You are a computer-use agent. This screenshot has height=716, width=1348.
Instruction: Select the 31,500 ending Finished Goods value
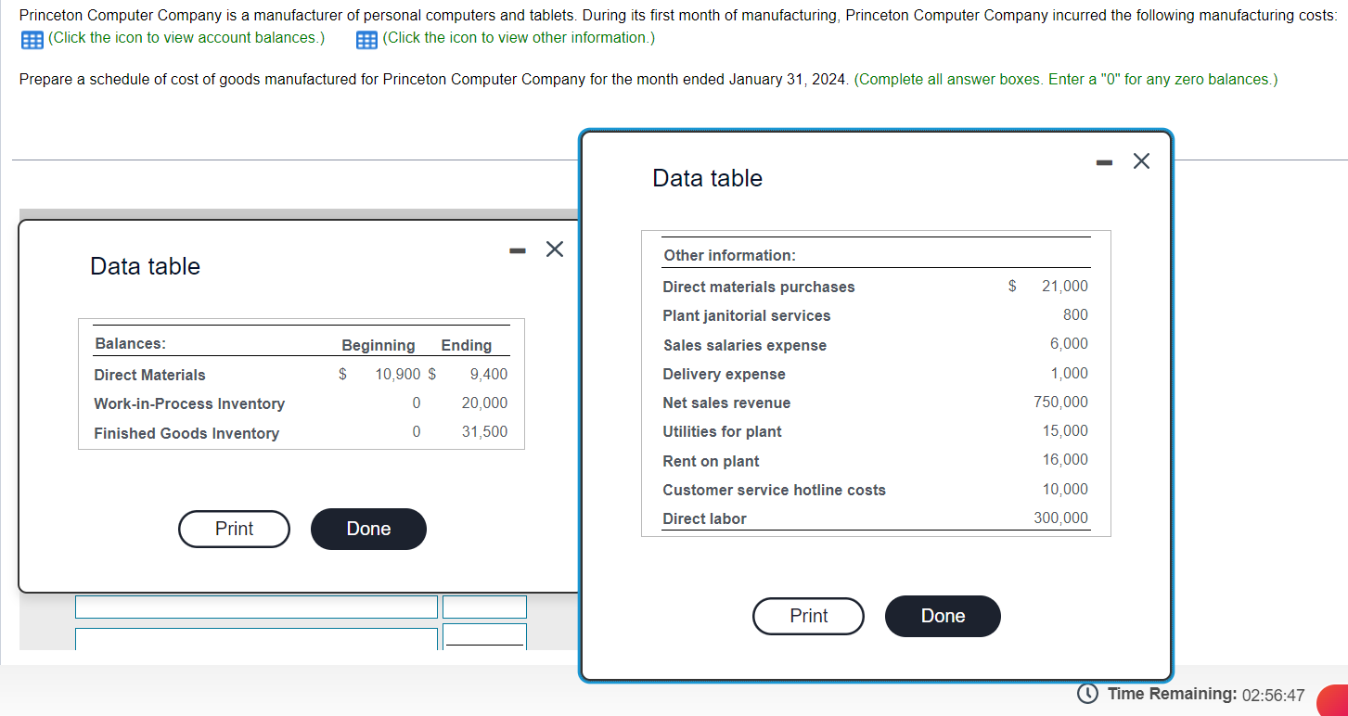(484, 432)
